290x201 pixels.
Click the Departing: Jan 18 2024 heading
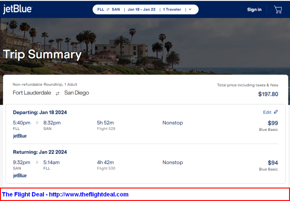coord(40,112)
